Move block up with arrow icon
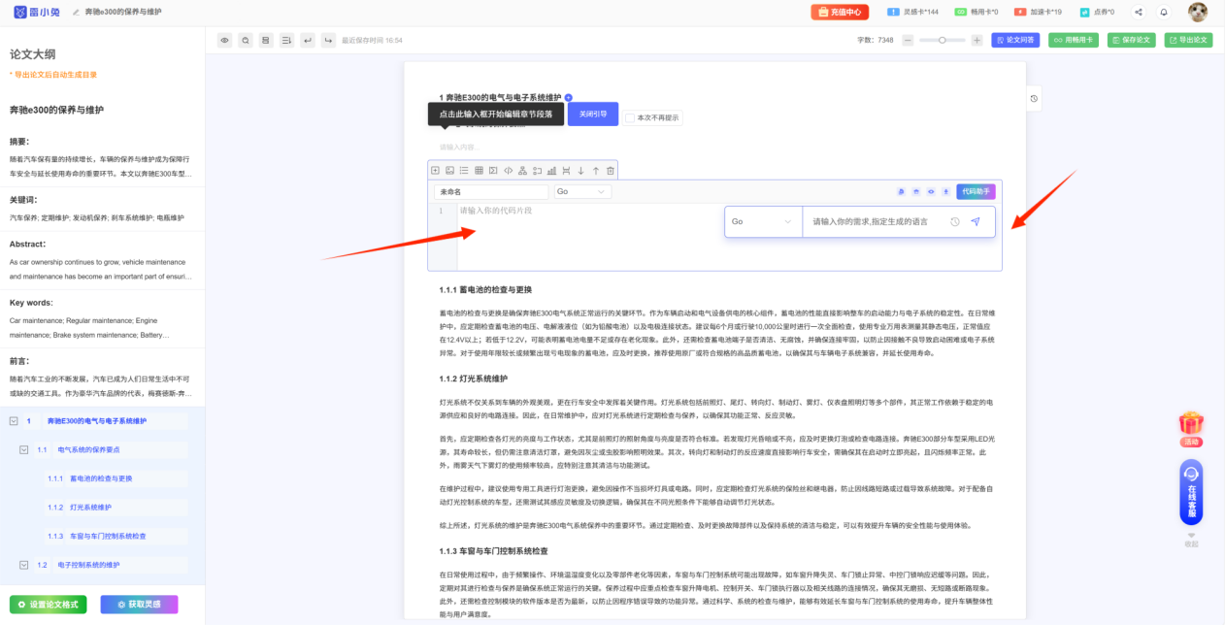This screenshot has width=1225, height=625. [595, 171]
